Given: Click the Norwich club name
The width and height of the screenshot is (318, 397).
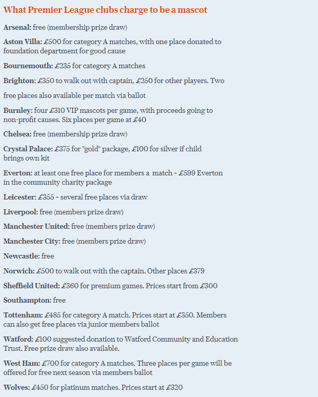Looking at the screenshot, I should point(19,271).
